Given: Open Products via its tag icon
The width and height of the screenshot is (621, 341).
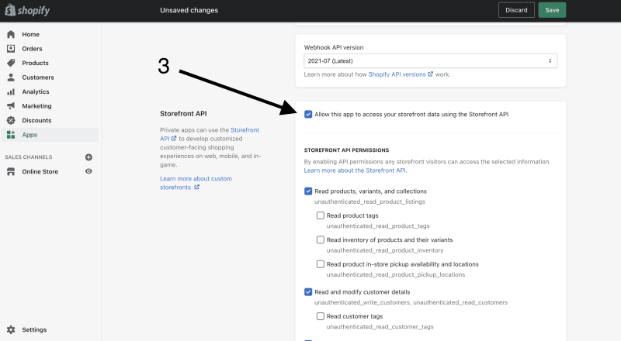Looking at the screenshot, I should pyautogui.click(x=11, y=63).
